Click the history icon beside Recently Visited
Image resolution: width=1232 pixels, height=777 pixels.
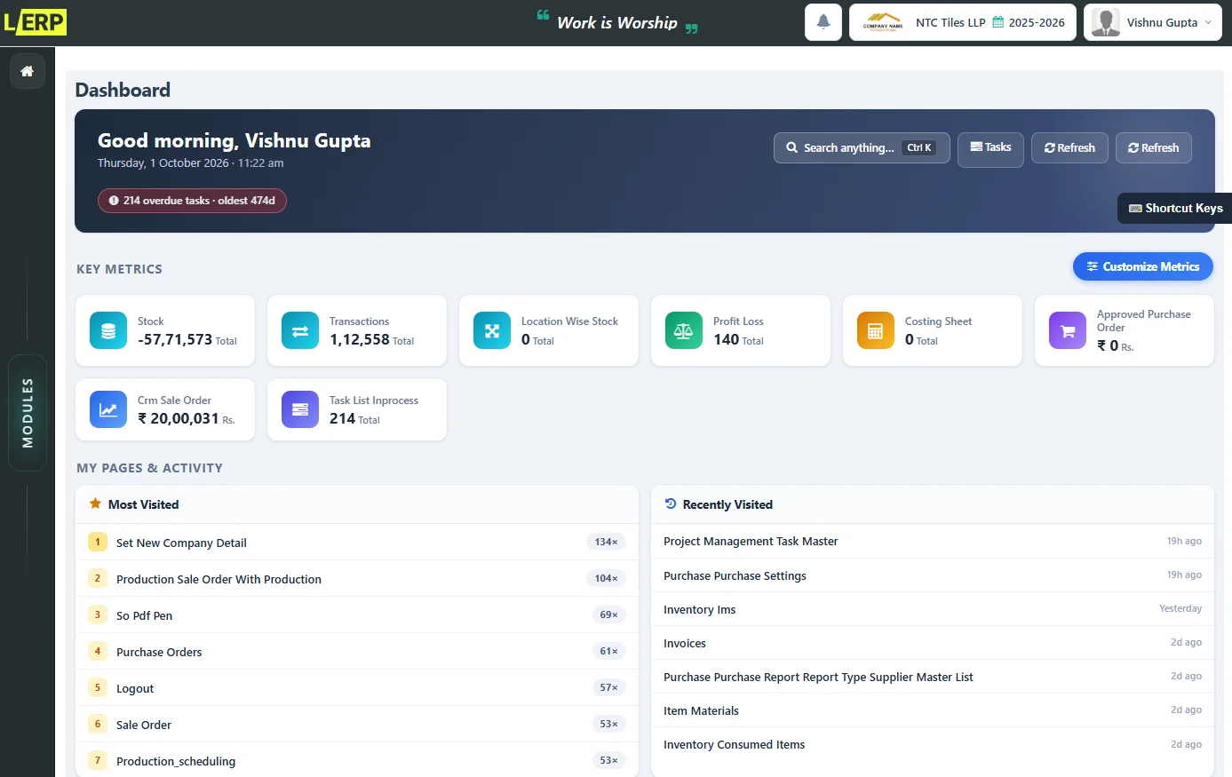point(671,503)
